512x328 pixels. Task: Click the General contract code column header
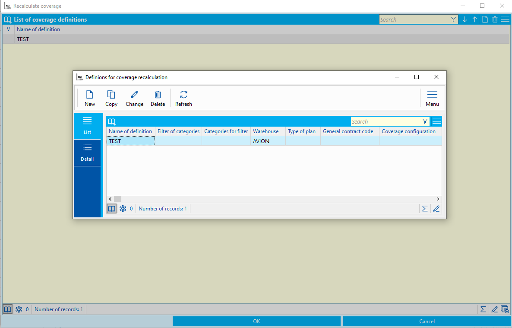[x=349, y=131]
